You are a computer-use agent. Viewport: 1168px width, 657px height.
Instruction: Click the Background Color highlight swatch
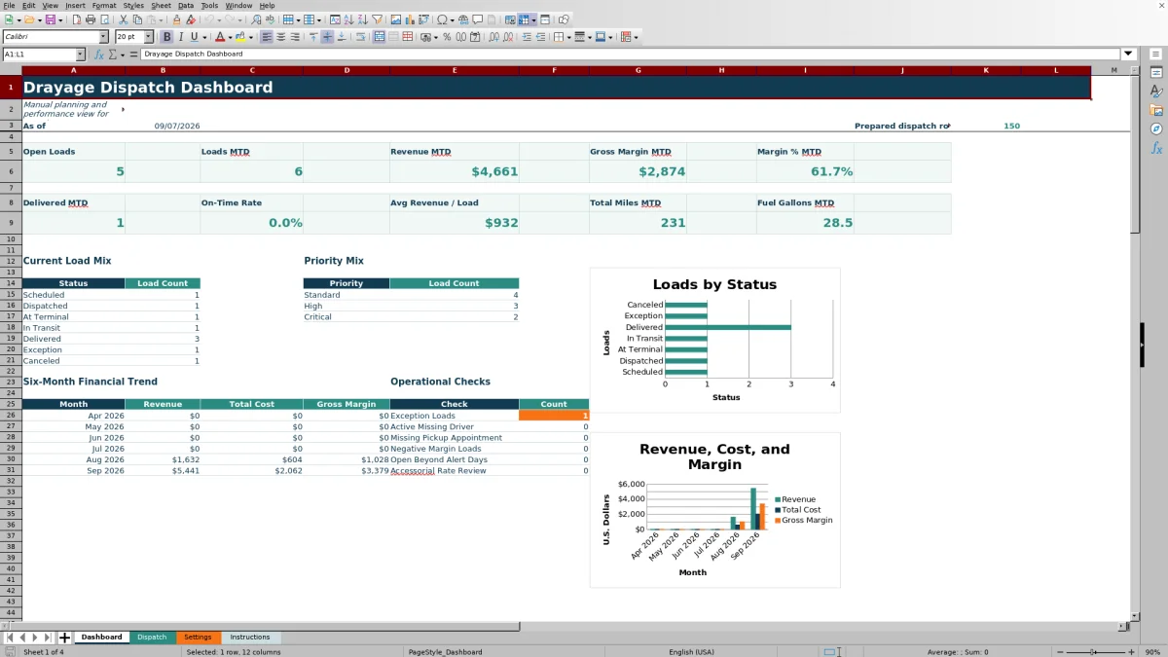tap(240, 37)
